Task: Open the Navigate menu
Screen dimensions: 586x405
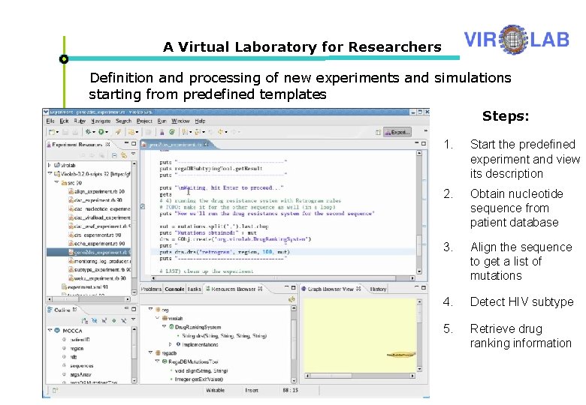Action: (101, 121)
